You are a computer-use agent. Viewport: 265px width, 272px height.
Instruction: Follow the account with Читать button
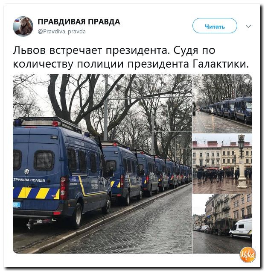tap(215, 26)
